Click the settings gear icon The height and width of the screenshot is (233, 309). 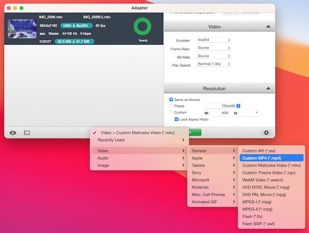pyautogui.click(x=265, y=132)
